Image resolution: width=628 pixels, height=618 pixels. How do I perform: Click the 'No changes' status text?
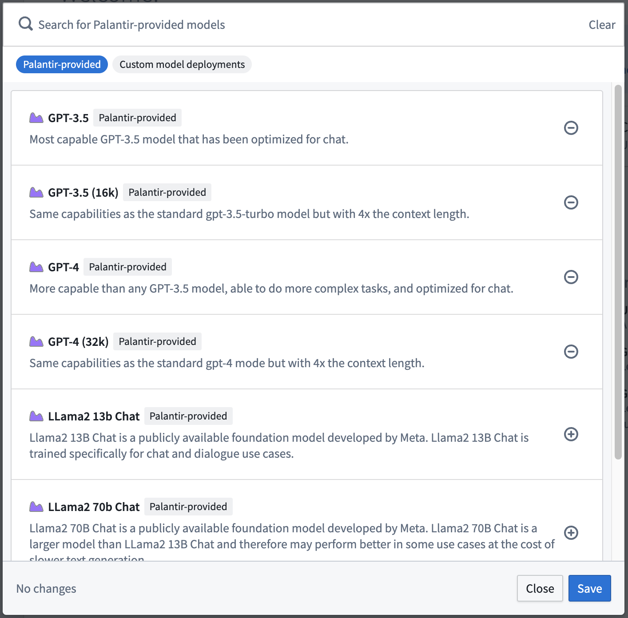(x=46, y=589)
